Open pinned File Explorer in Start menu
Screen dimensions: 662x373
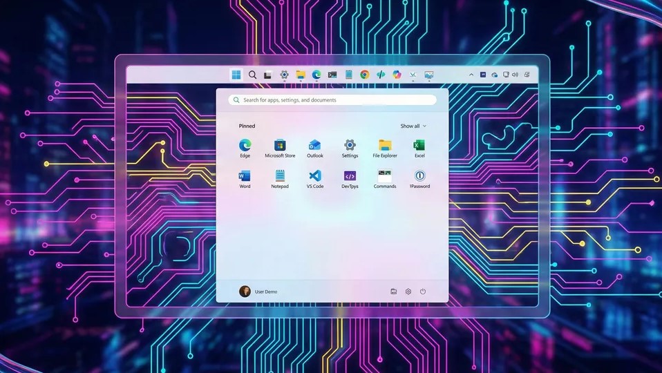385,149
